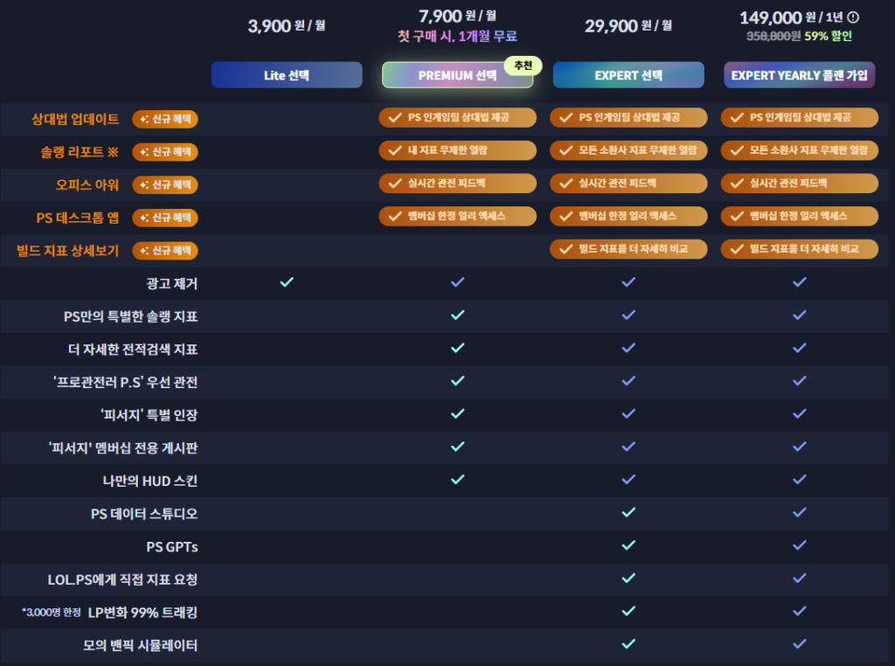Image resolution: width=895 pixels, height=666 pixels.
Task: Click Expert Yearly checkmark for 모의 밴픽 시뮬레이터
Action: pos(799,644)
